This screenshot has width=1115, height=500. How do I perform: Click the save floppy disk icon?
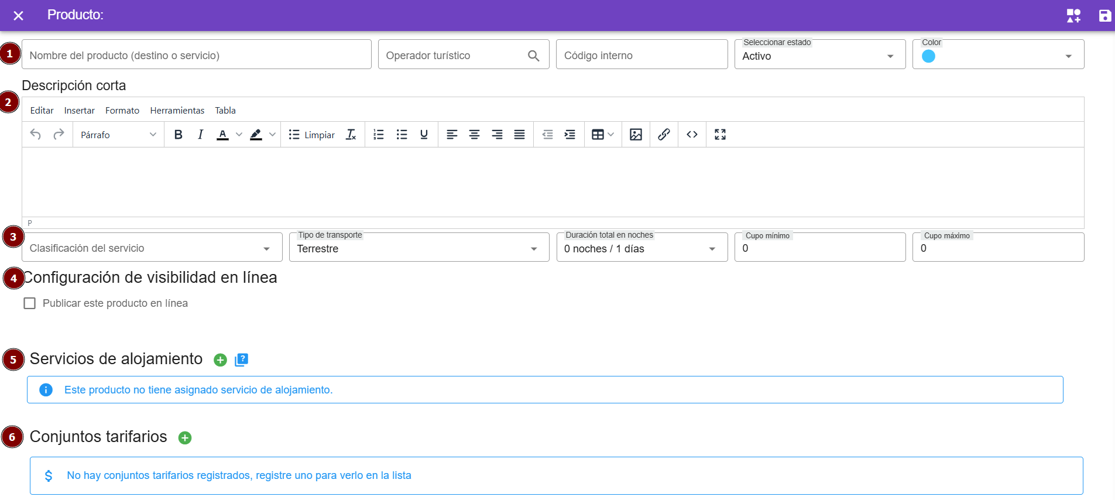click(1104, 16)
